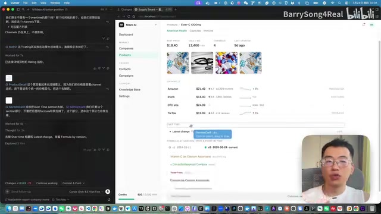The width and height of the screenshot is (381, 214).
Task: Open macOS Spotlight search in menu bar
Action: [x=339, y=3]
